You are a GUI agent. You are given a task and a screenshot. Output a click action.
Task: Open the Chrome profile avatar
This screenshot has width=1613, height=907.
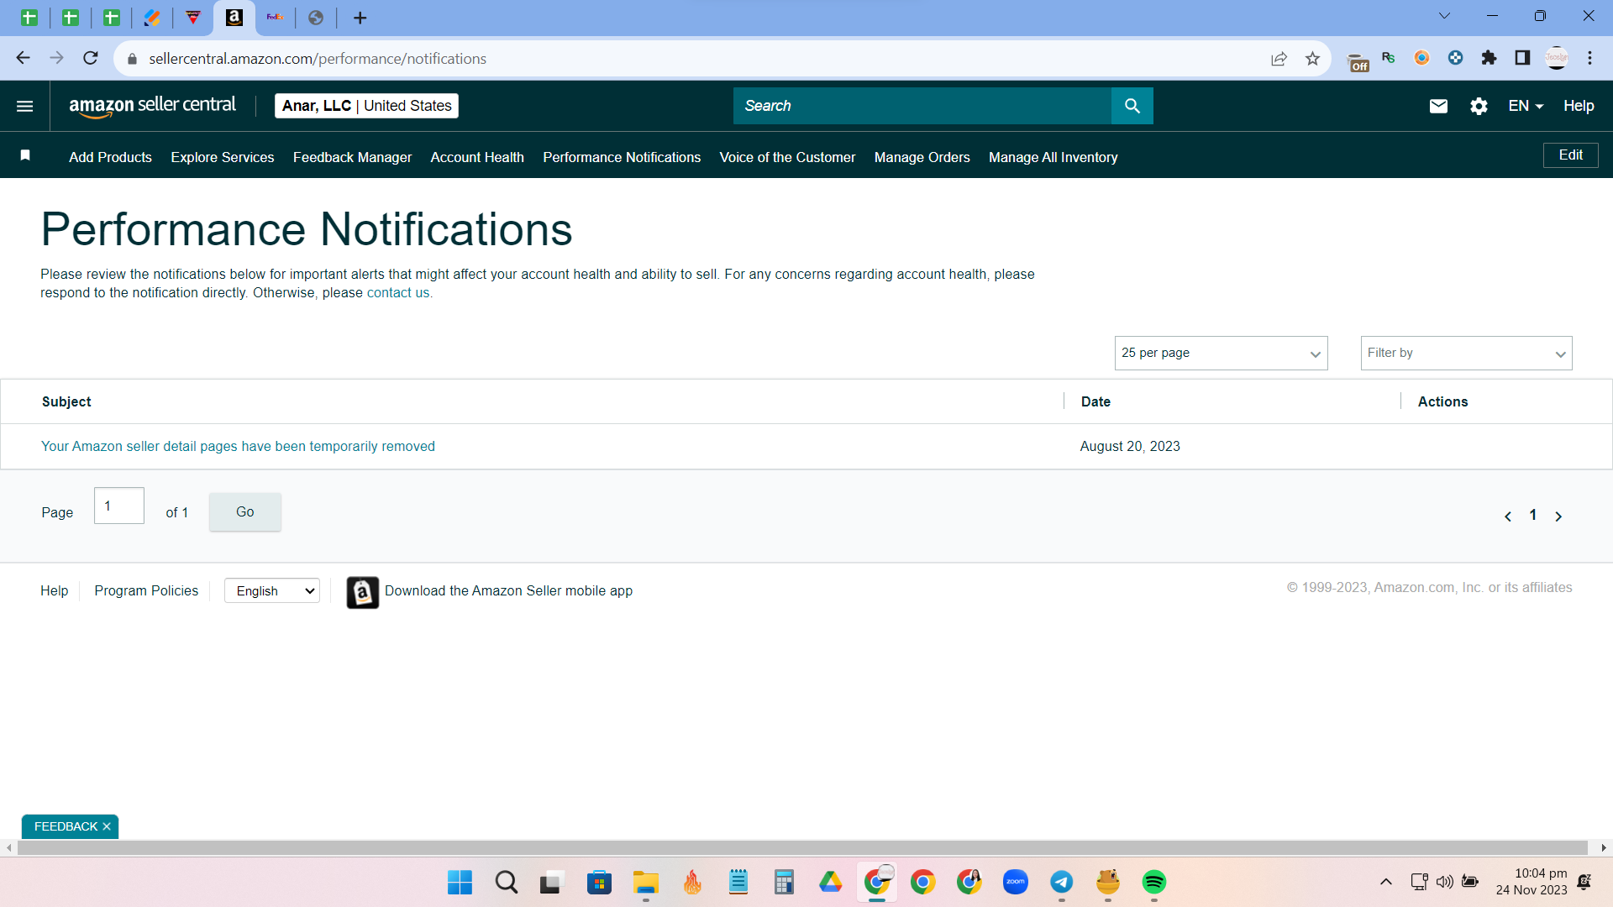pos(1557,58)
